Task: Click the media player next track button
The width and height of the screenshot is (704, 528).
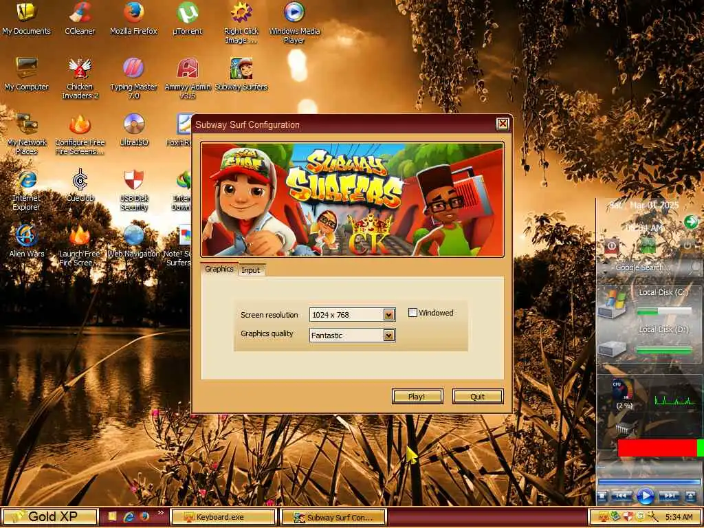Action: (x=668, y=496)
